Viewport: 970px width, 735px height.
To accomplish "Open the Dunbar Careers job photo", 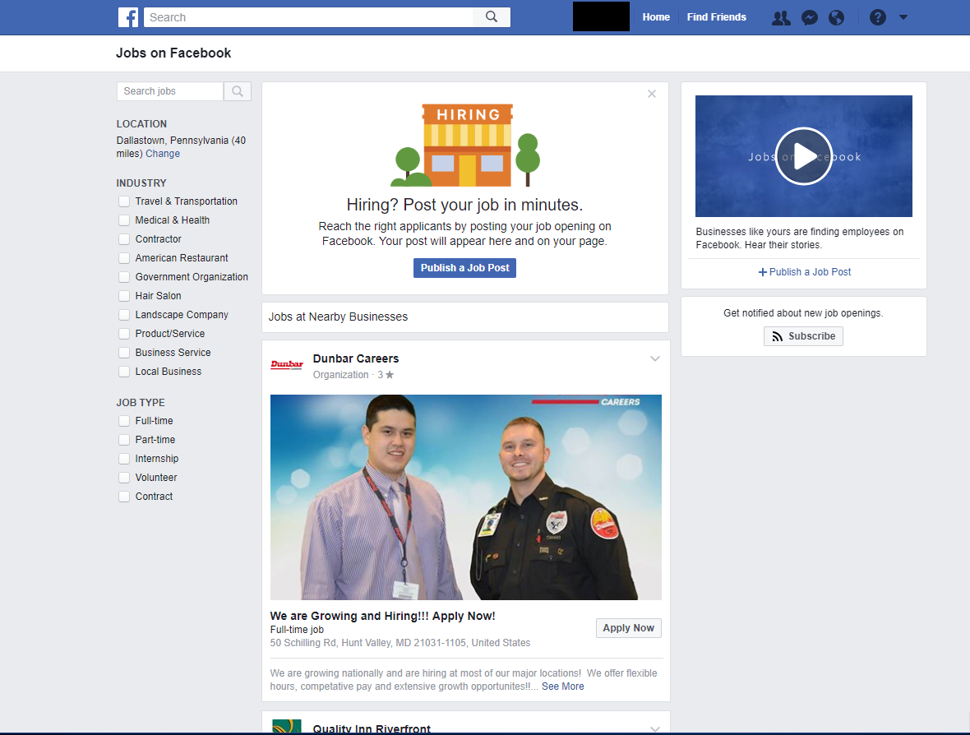I will (x=466, y=497).
